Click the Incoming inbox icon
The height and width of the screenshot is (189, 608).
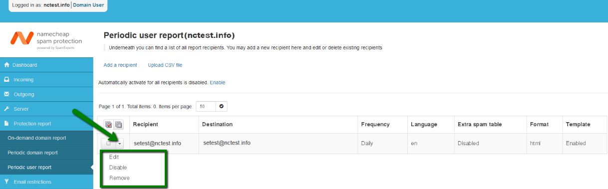7,79
